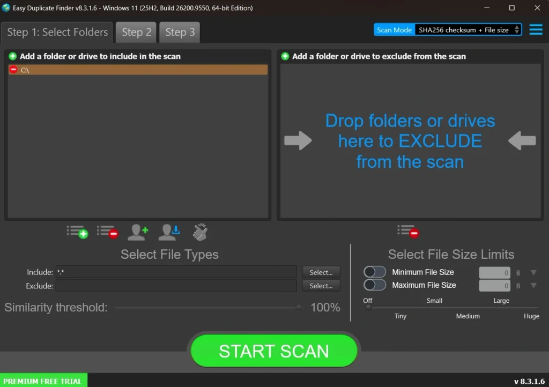The width and height of the screenshot is (549, 387).
Task: Click the green plus icon to add include folder
Action: (x=13, y=56)
